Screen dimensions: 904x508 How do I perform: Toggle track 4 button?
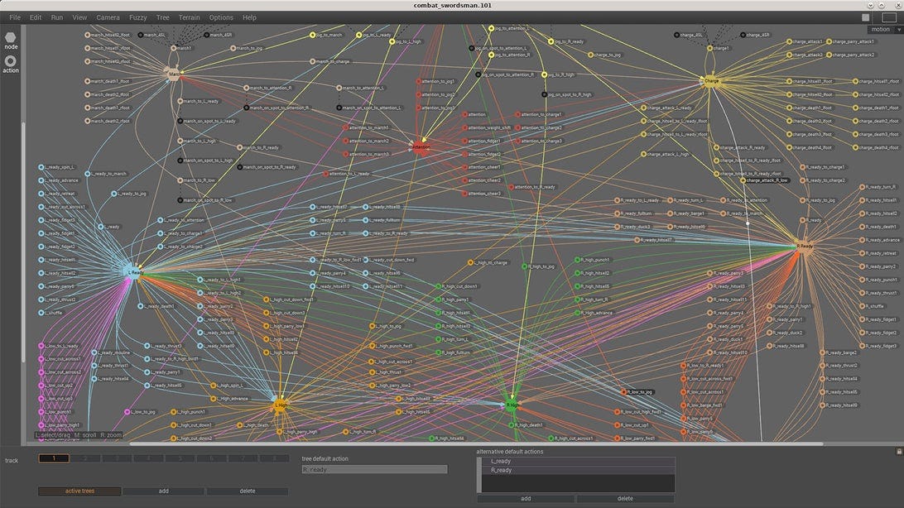pos(148,458)
